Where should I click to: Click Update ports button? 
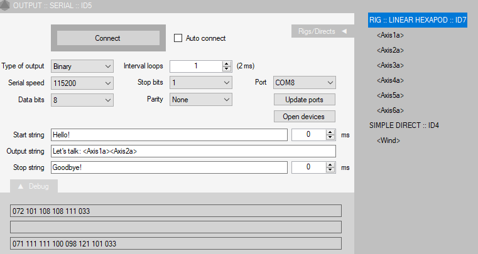(304, 100)
